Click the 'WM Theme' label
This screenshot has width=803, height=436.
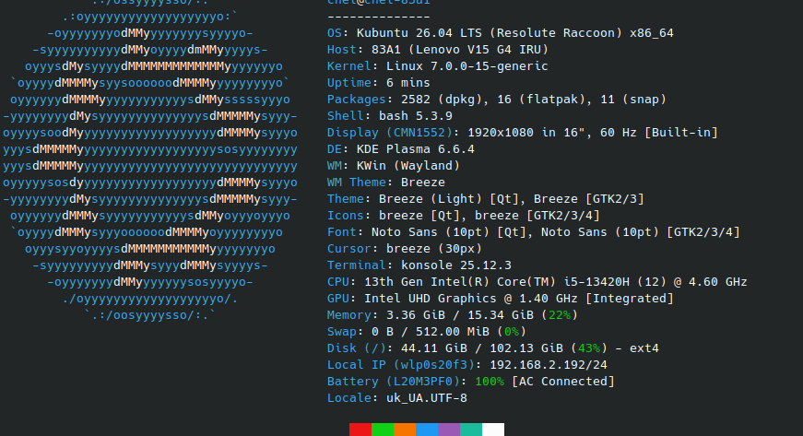click(357, 183)
